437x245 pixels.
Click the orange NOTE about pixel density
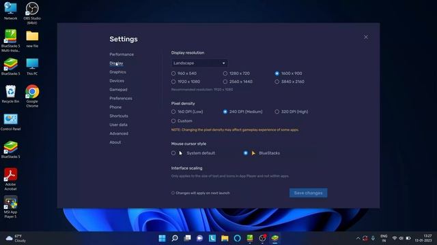pyautogui.click(x=235, y=130)
